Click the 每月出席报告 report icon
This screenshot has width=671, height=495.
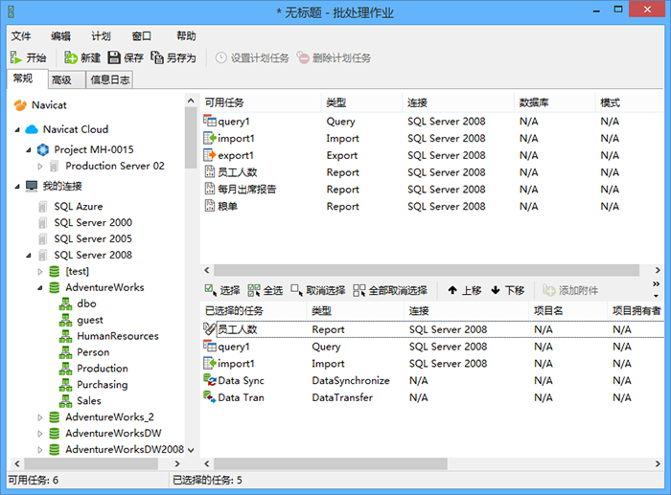(210, 189)
